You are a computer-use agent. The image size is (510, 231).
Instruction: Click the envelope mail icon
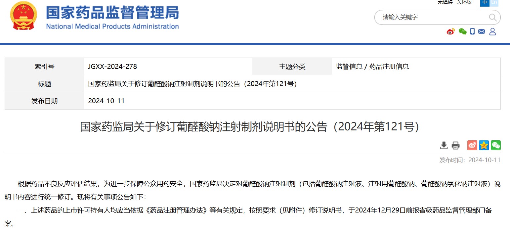coord(482,31)
